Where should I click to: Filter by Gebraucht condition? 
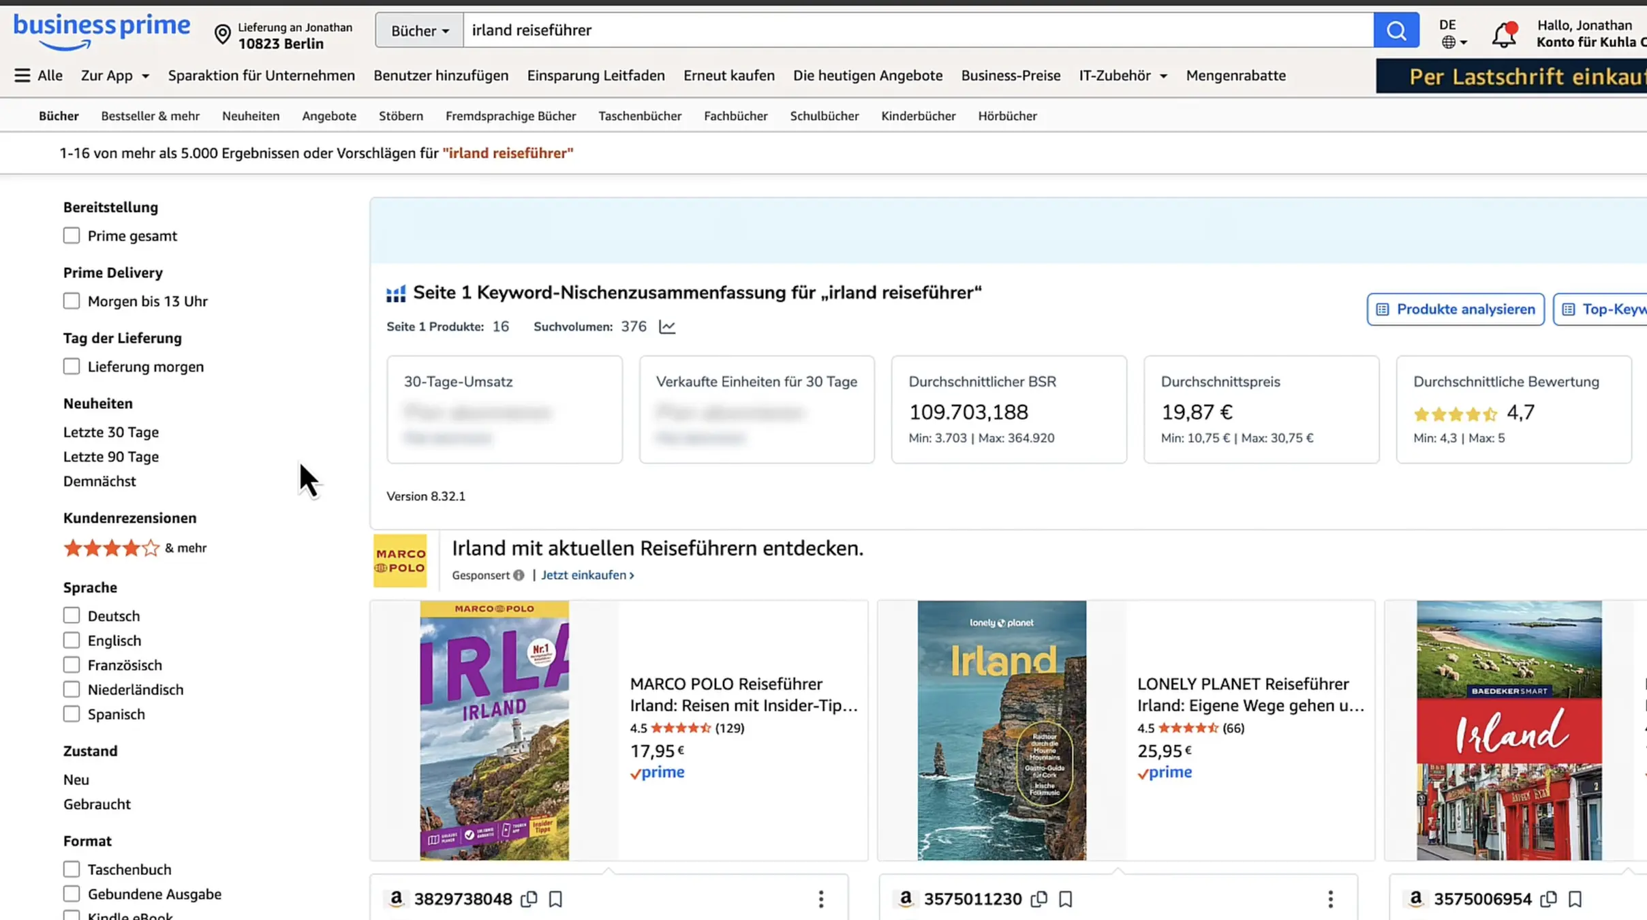pyautogui.click(x=97, y=804)
